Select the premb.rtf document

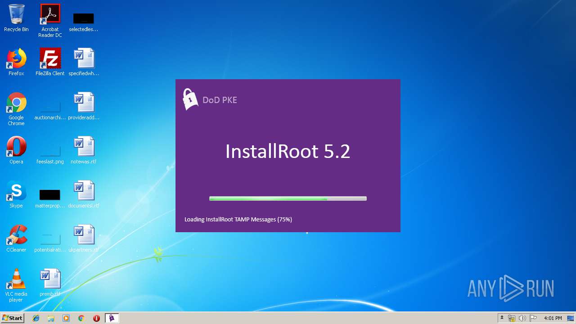tap(50, 283)
